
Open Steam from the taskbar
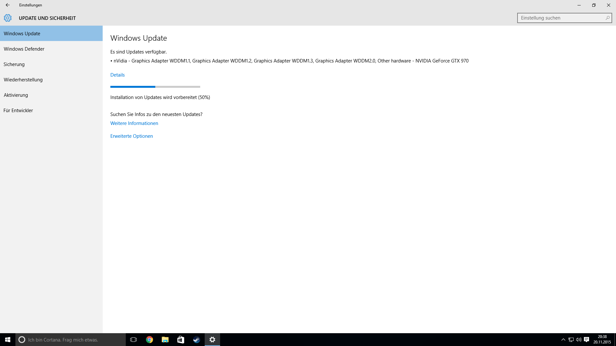click(x=197, y=340)
